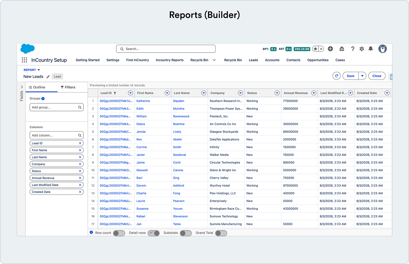Screen dimensions: 409x264
Task: Open Last Modified Date column dropdown
Action: (350, 93)
